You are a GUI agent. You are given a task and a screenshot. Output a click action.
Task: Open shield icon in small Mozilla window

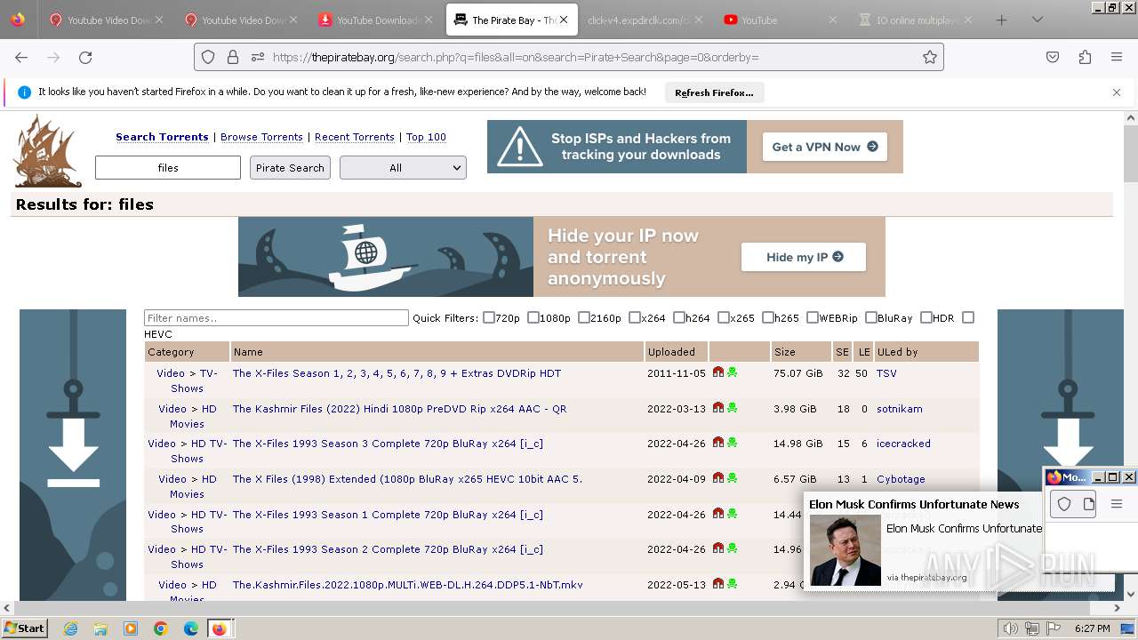click(x=1064, y=504)
